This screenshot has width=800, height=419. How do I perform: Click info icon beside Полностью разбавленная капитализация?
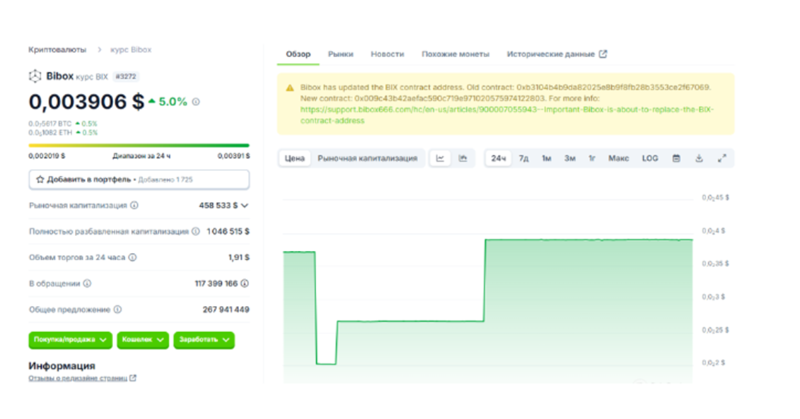(195, 232)
